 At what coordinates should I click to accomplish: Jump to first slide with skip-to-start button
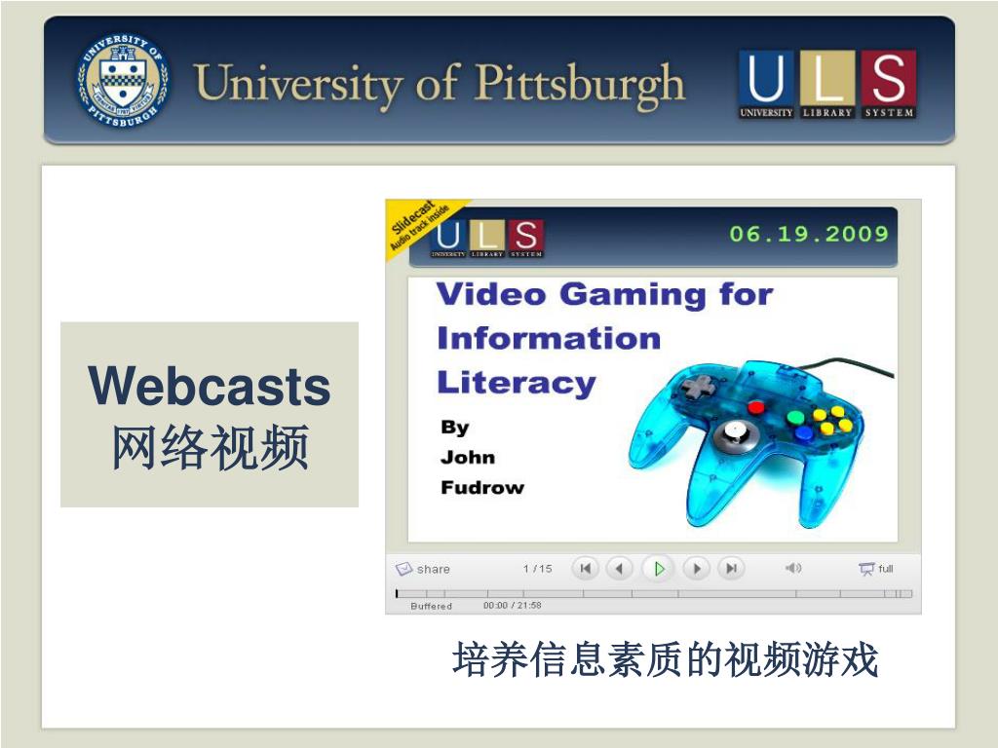(585, 568)
